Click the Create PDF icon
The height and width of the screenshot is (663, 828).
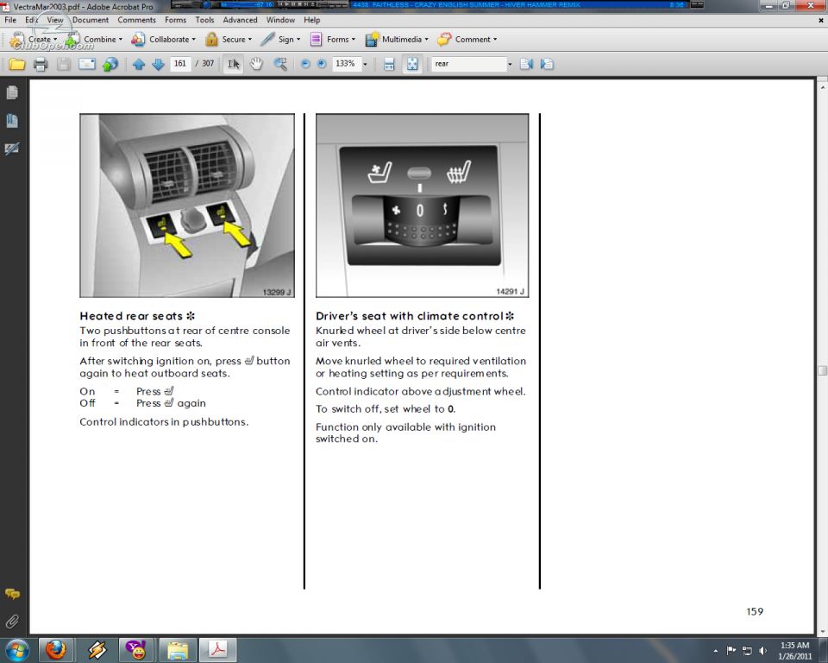(17, 39)
